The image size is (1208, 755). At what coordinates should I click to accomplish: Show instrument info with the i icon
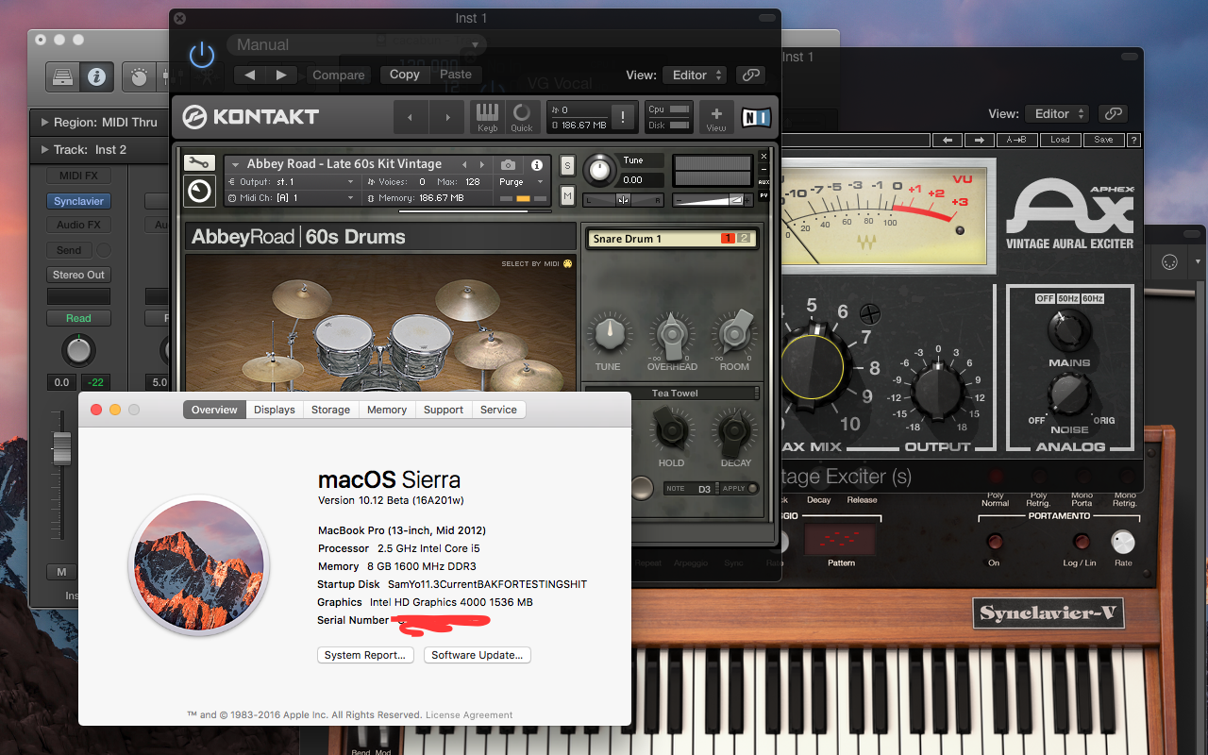click(536, 164)
